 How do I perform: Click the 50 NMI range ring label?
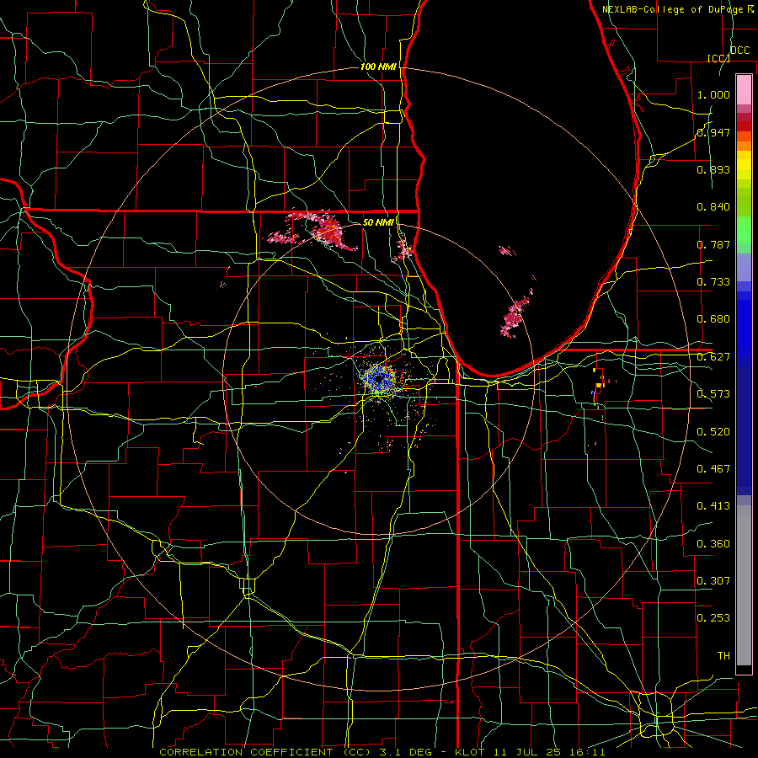pos(378,222)
